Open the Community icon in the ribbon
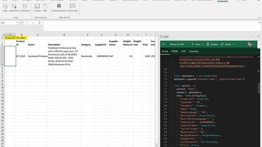This screenshot has height=147, width=262. pyautogui.click(x=72, y=7)
